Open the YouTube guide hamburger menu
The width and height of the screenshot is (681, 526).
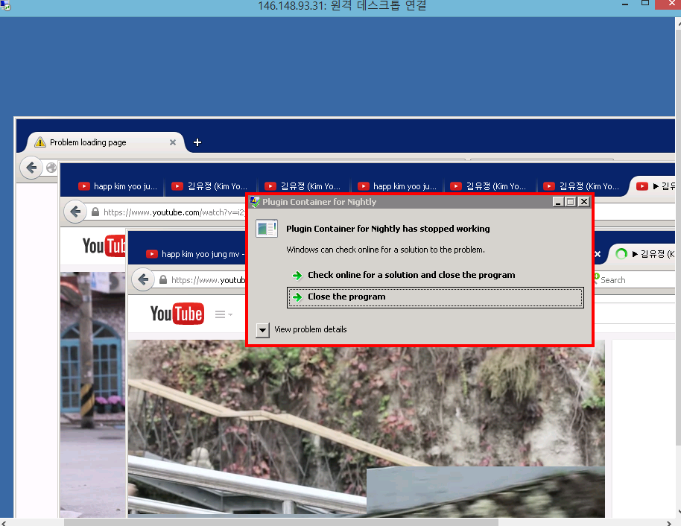point(222,314)
